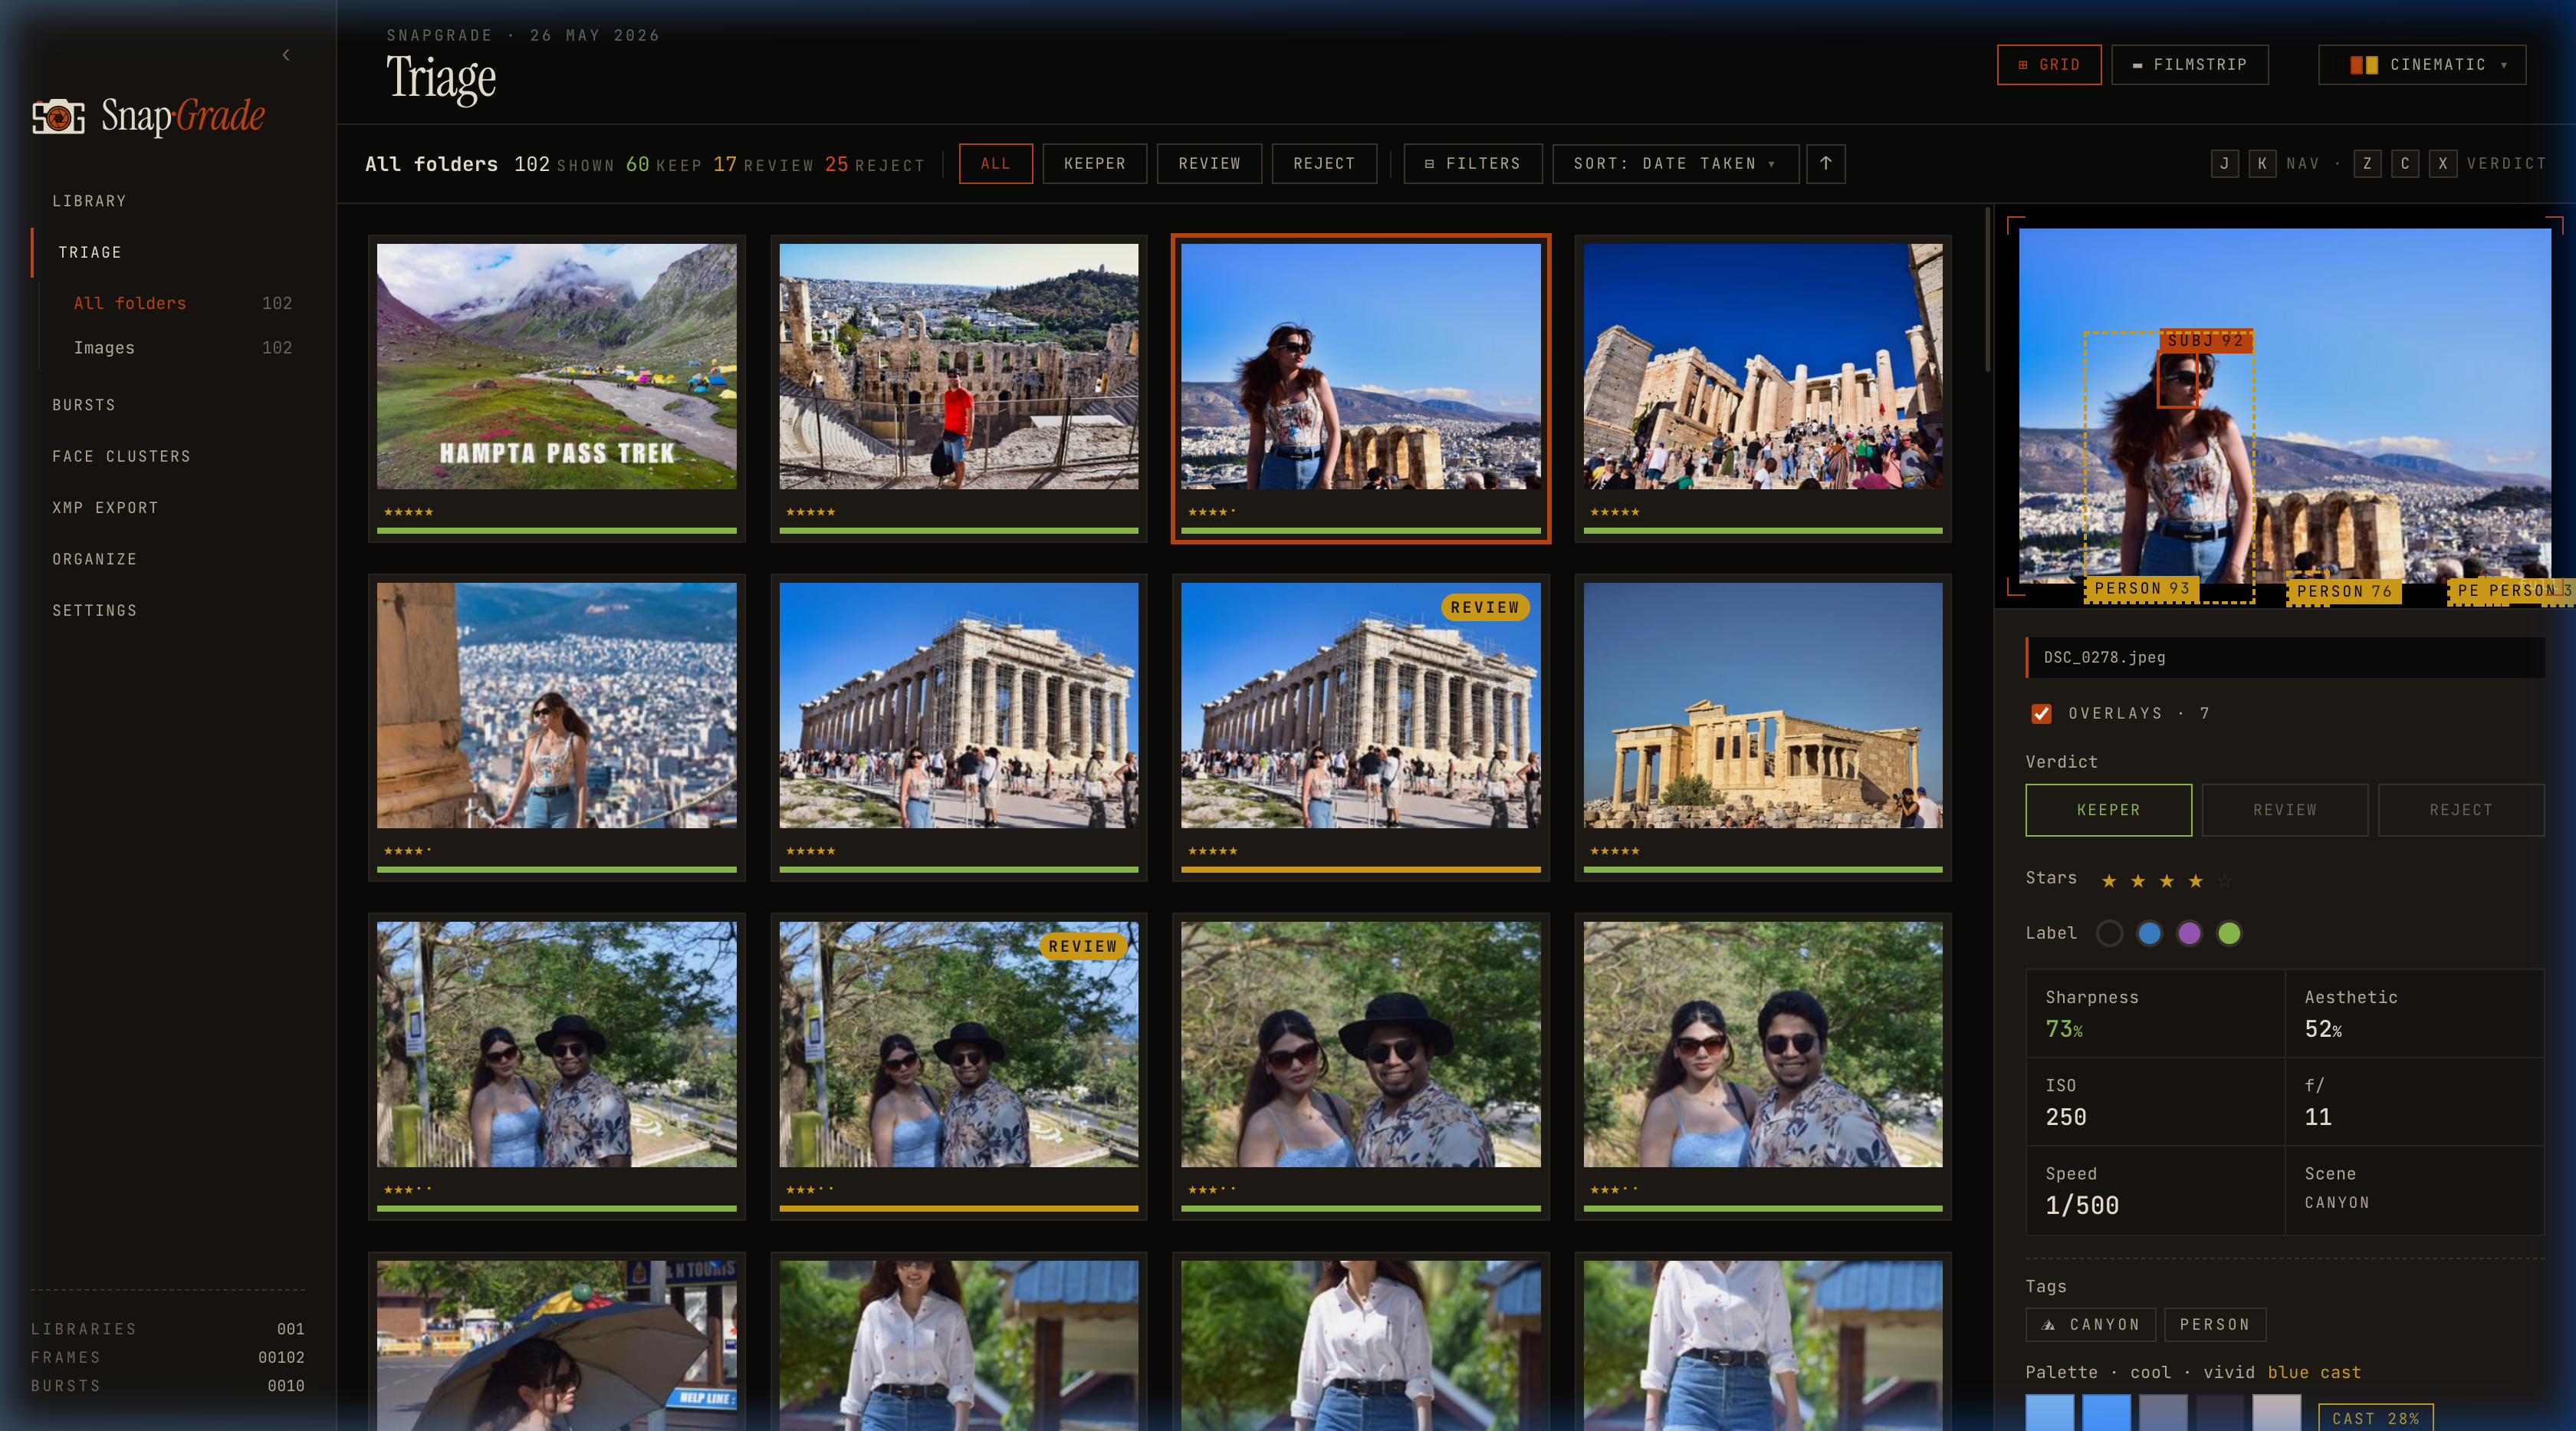Filter grid by the KEEPER tab
This screenshot has width=2576, height=1431.
pyautogui.click(x=1094, y=163)
